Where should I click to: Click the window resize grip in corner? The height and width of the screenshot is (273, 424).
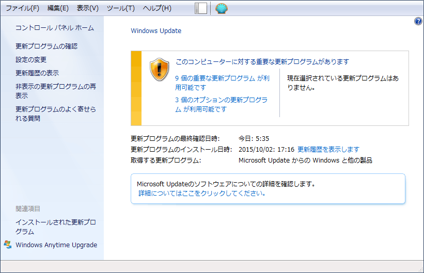click(420, 269)
